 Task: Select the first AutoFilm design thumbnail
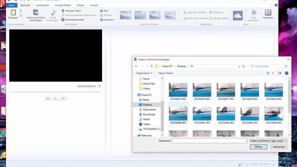[x=126, y=15]
